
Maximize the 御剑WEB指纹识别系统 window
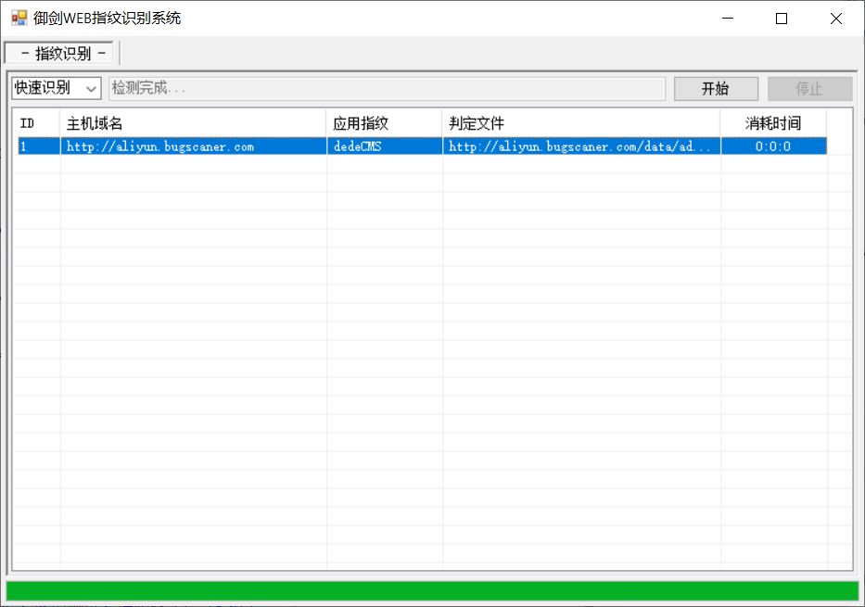(x=782, y=19)
